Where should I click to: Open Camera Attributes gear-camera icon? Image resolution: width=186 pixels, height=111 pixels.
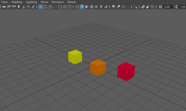[14, 7]
